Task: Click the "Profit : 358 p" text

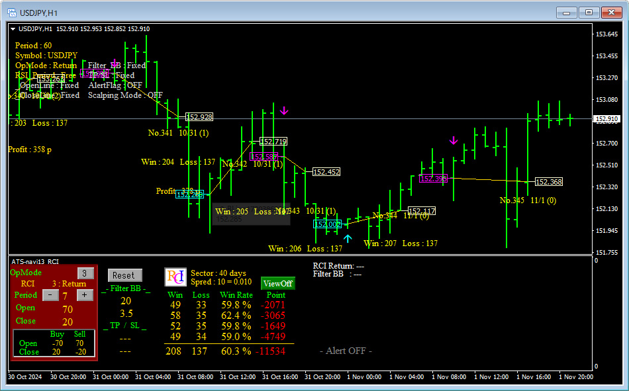Action: (30, 150)
